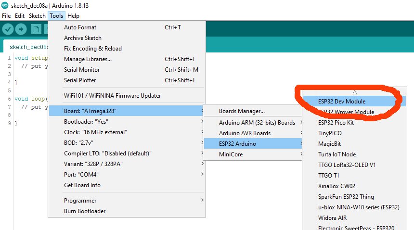Select Widora AIR board
This screenshot has width=414, height=230.
click(x=354, y=217)
